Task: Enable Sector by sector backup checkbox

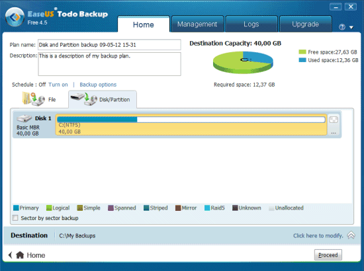Action: point(15,218)
